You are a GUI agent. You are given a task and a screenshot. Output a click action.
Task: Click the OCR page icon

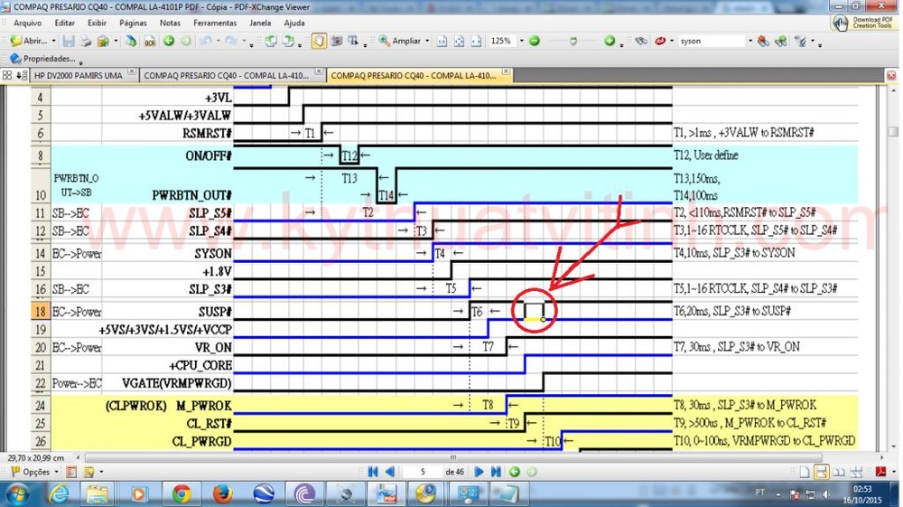pos(150,41)
